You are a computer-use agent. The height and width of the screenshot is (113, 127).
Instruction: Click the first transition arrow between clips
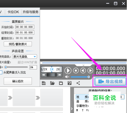tap(10, 98)
